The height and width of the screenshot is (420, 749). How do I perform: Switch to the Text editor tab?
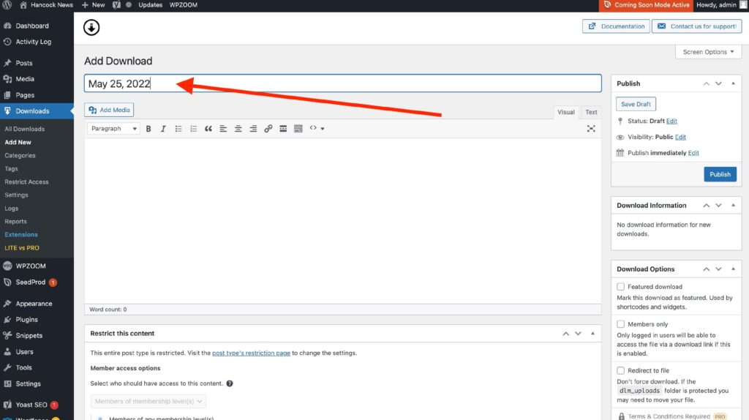pyautogui.click(x=591, y=112)
